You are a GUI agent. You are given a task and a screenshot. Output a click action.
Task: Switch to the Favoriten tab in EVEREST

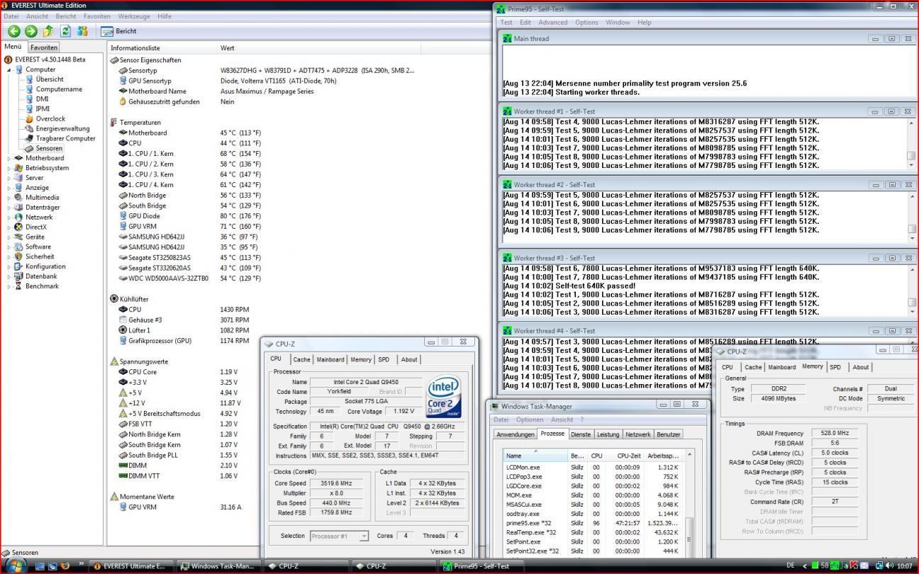[x=44, y=47]
